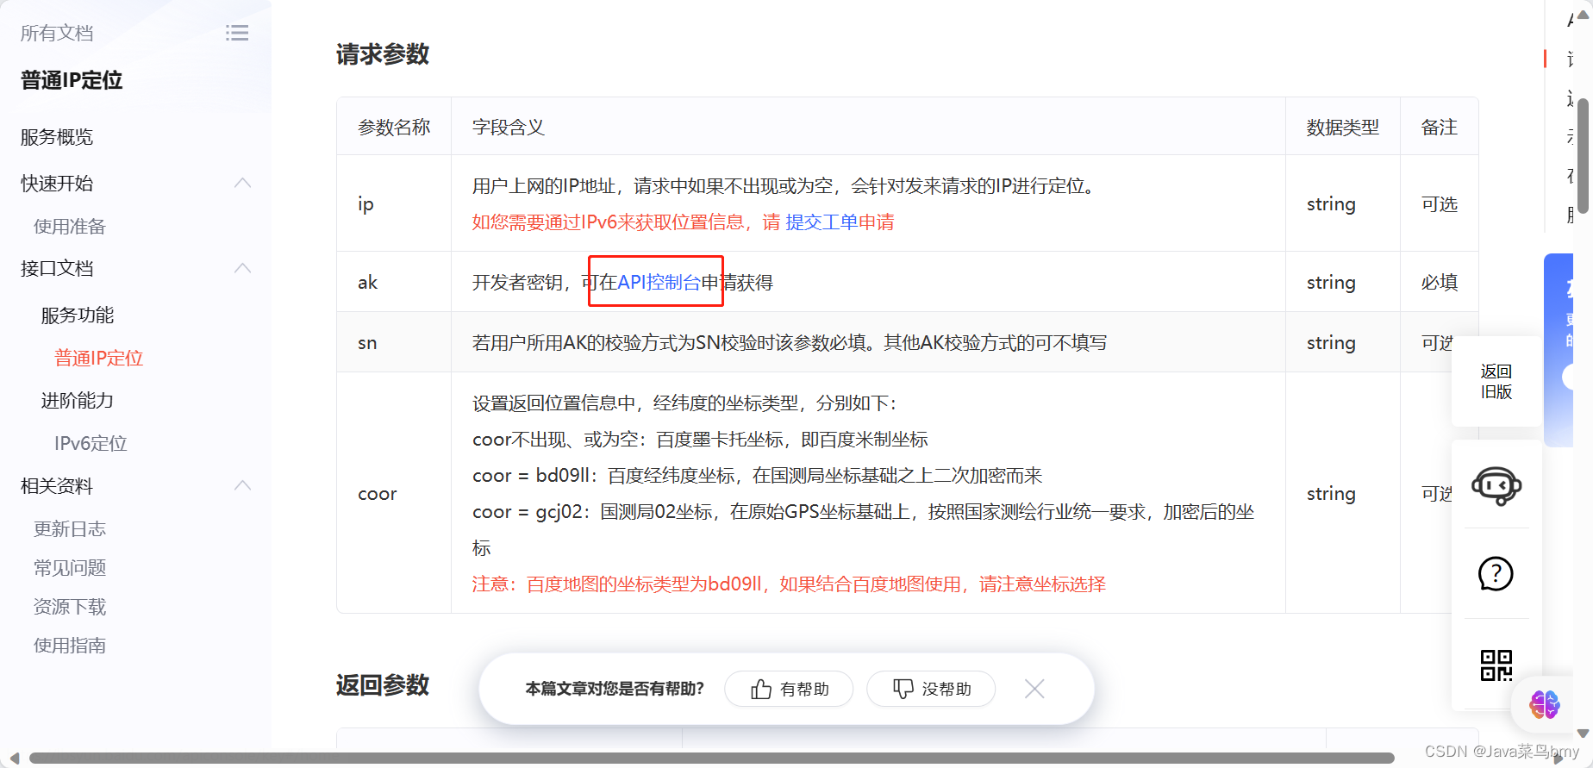The image size is (1593, 768).
Task: Click the 'ip' parameter name cell
Action: [x=394, y=203]
